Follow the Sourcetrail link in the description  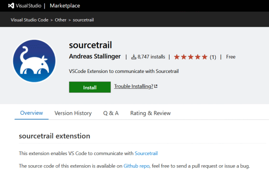[146, 153]
